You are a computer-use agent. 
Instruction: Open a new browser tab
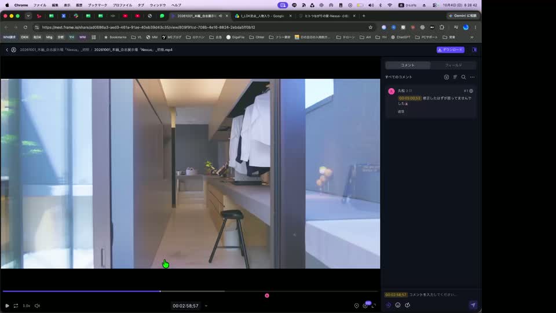(364, 16)
